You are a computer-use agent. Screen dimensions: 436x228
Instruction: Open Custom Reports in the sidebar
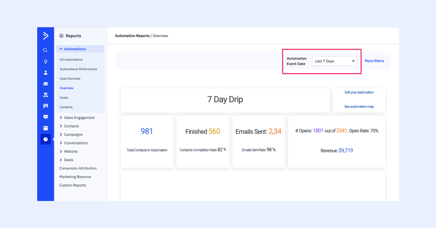coord(72,185)
